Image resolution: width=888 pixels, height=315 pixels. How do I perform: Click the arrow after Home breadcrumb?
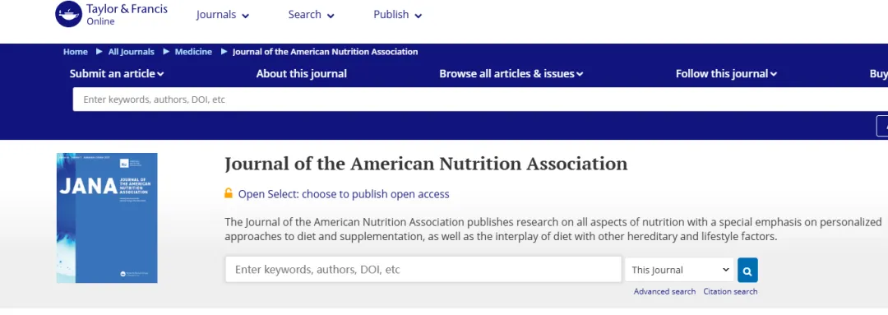[99, 52]
